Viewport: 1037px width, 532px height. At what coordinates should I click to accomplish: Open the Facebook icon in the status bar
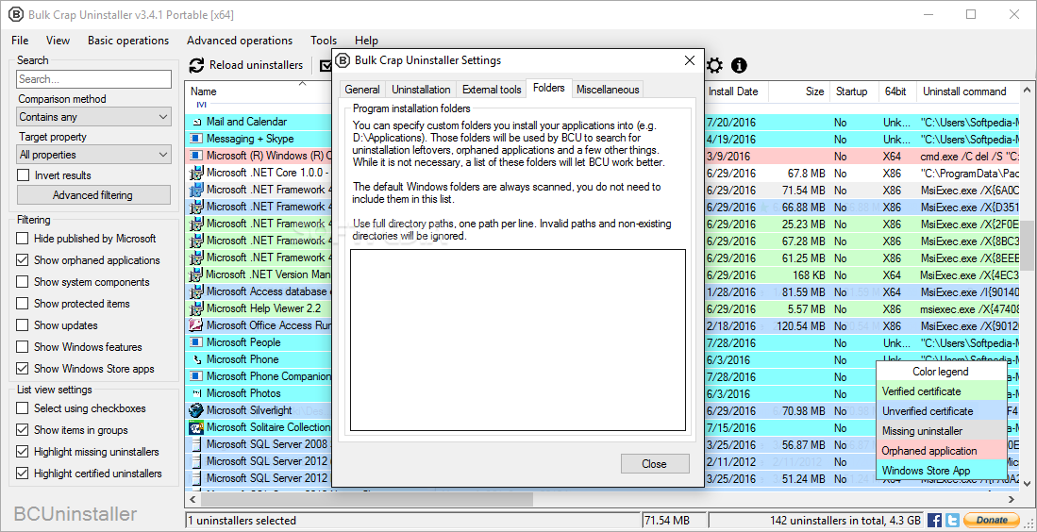(x=934, y=520)
